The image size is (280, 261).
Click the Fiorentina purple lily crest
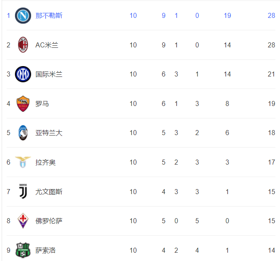coord(23,221)
